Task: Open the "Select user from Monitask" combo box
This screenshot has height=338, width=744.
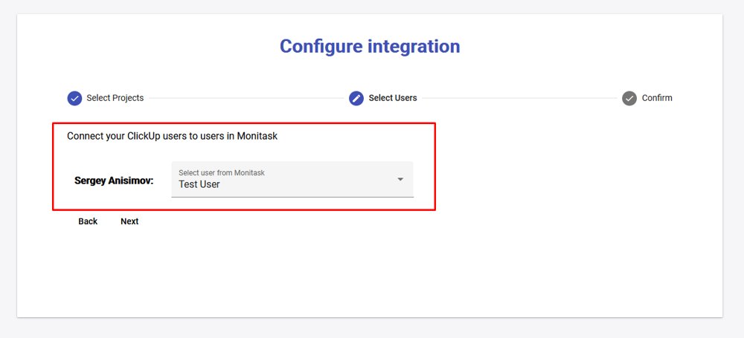Action: 292,179
